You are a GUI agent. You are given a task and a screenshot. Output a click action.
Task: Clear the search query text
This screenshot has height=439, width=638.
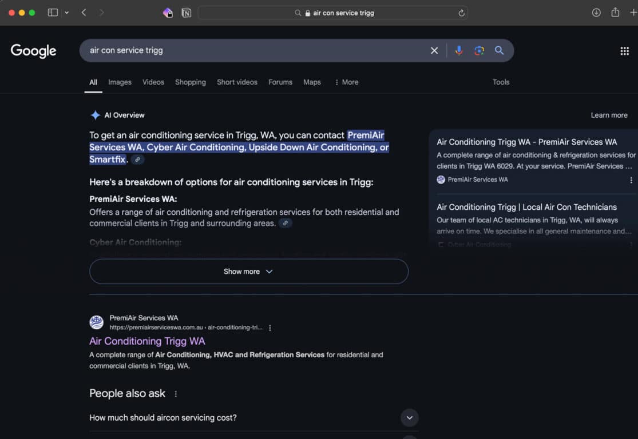[x=434, y=50]
